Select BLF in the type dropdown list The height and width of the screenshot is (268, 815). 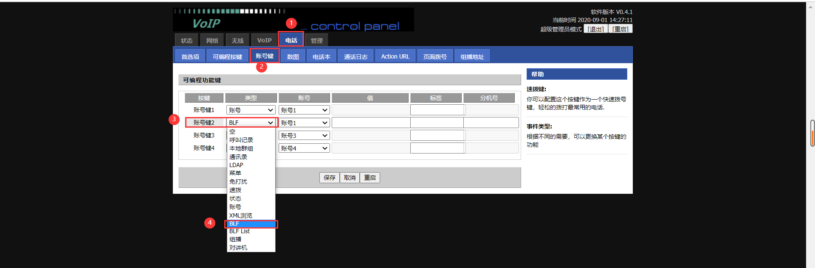251,223
